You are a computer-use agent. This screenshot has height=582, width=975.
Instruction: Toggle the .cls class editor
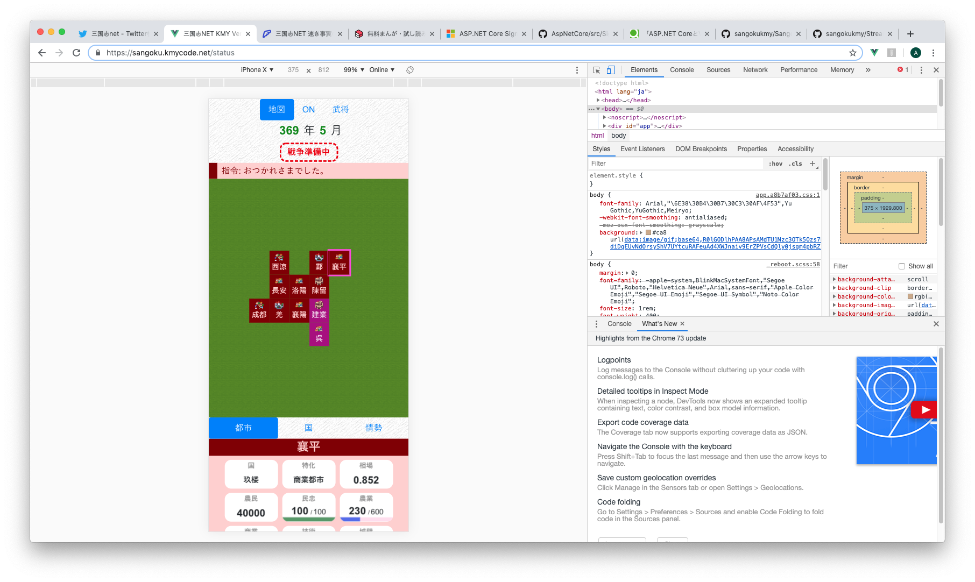tap(795, 164)
